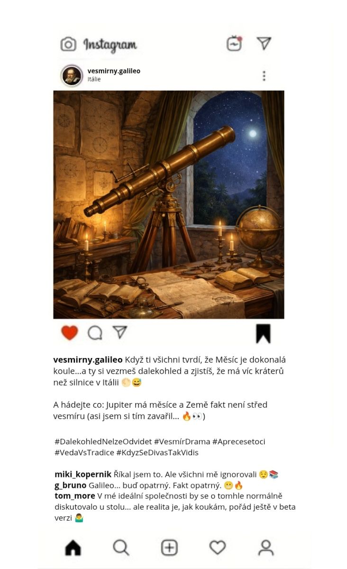Open profile tab person icon
Screen dimensions: 347x569
point(266,548)
